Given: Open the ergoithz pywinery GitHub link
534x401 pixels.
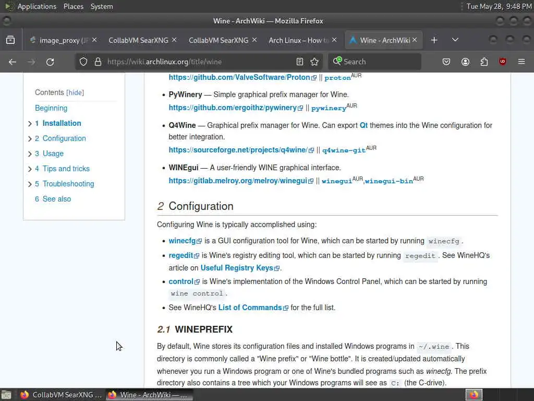Looking at the screenshot, I should tap(236, 108).
